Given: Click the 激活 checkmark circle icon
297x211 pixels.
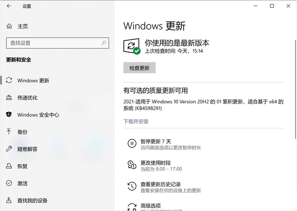Looking at the screenshot, I should [x=9, y=183].
